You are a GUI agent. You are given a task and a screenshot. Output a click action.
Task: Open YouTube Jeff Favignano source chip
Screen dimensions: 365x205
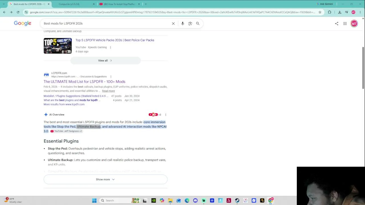coord(66,131)
